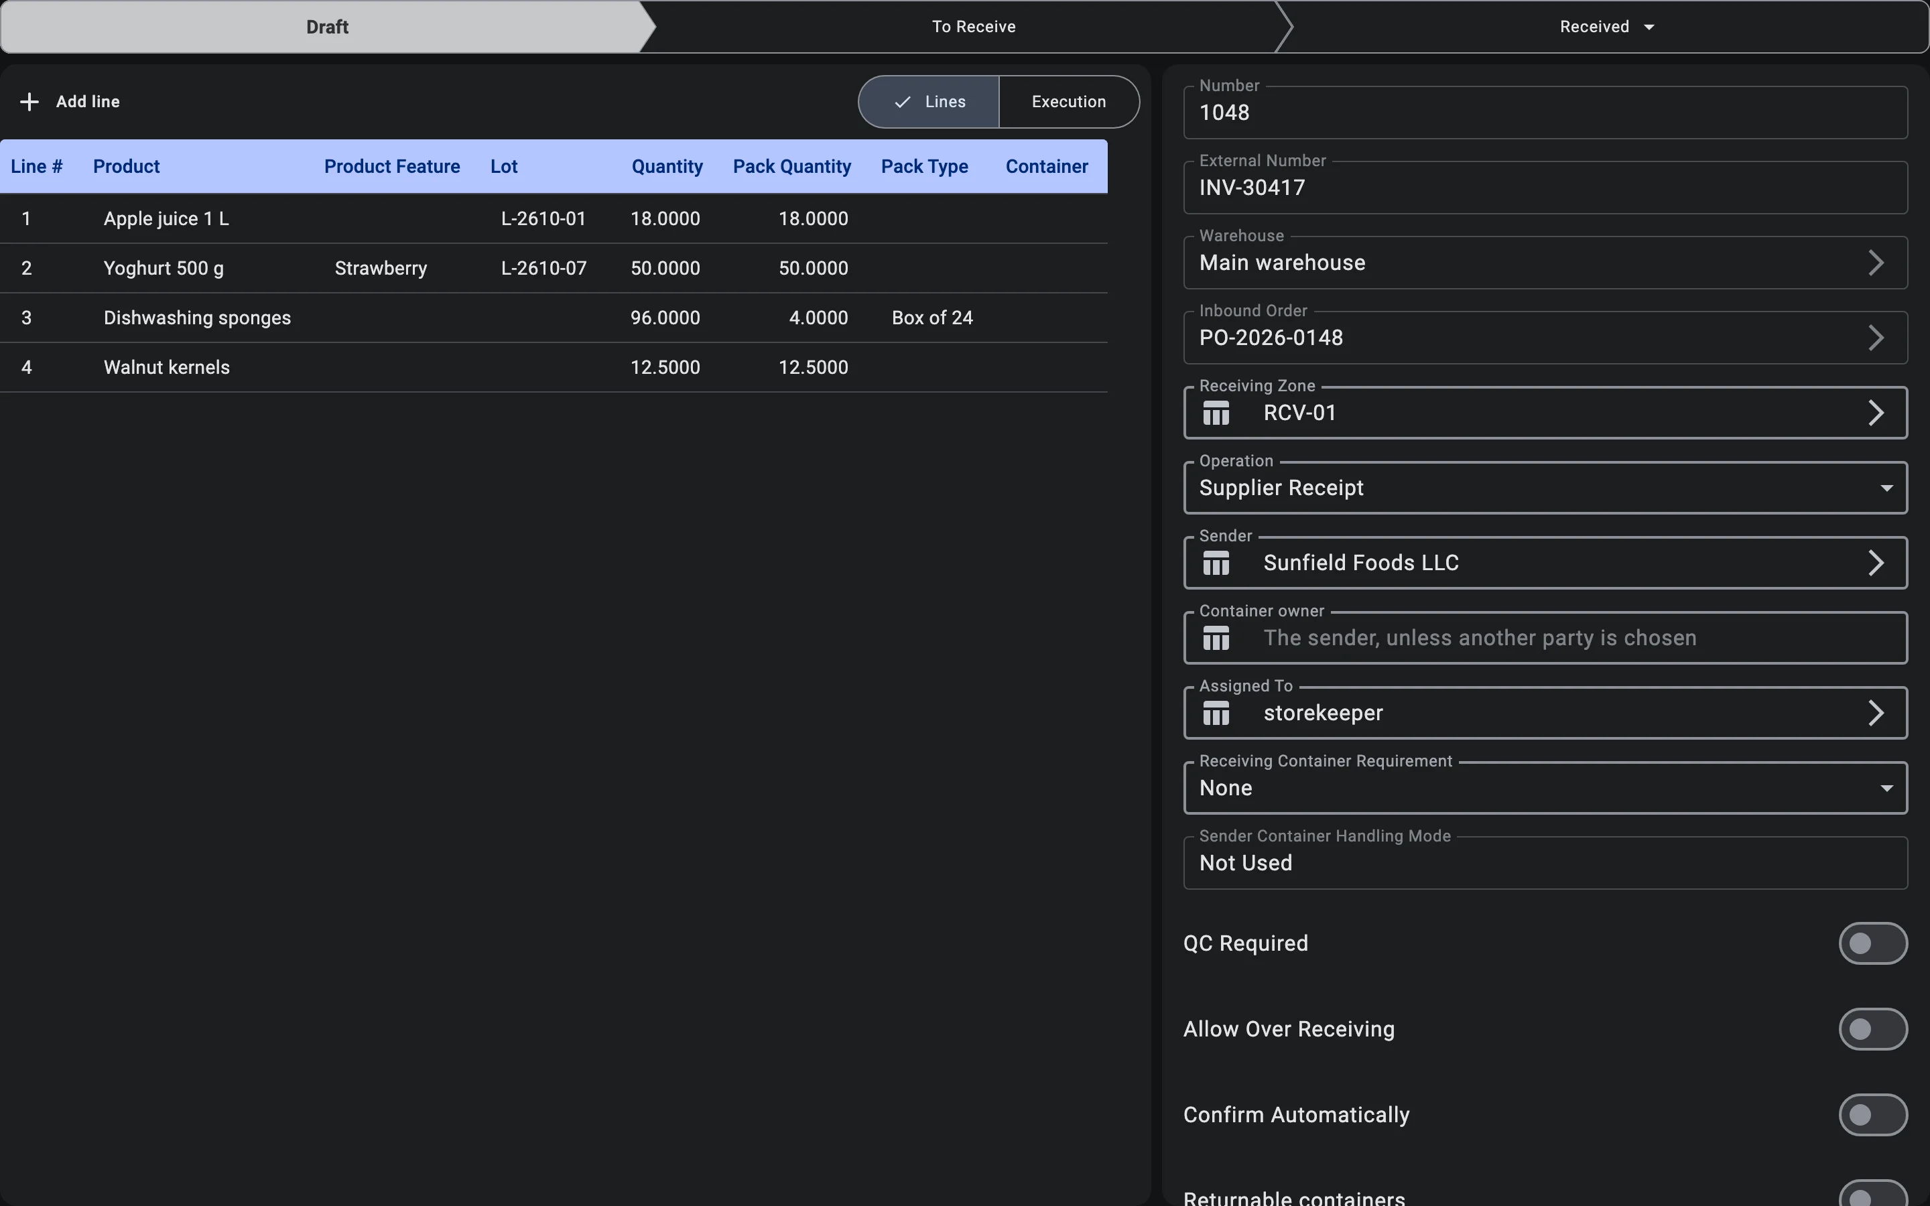The width and height of the screenshot is (1930, 1206).
Task: Select the Apple juice 1 L row
Action: tap(554, 218)
